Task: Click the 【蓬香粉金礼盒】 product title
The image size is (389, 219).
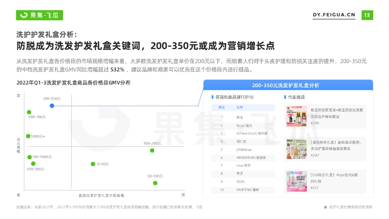Action: 336,146
